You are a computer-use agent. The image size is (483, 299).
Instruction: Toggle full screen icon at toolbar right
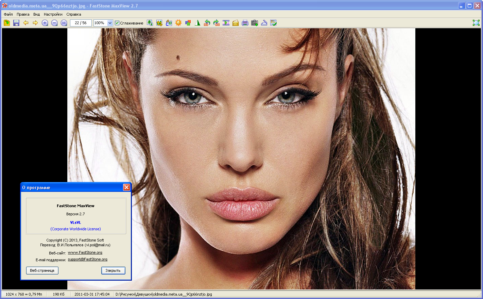[x=476, y=23]
